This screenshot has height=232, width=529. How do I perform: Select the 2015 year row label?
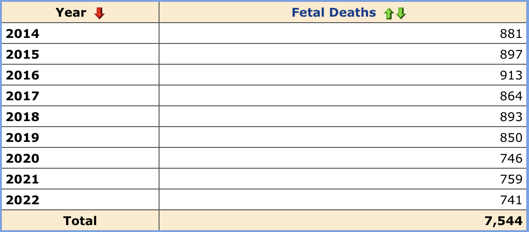point(23,55)
